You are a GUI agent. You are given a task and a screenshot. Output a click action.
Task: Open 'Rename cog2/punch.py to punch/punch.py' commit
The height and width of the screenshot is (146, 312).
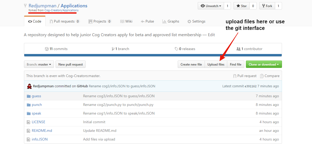coord(118,105)
